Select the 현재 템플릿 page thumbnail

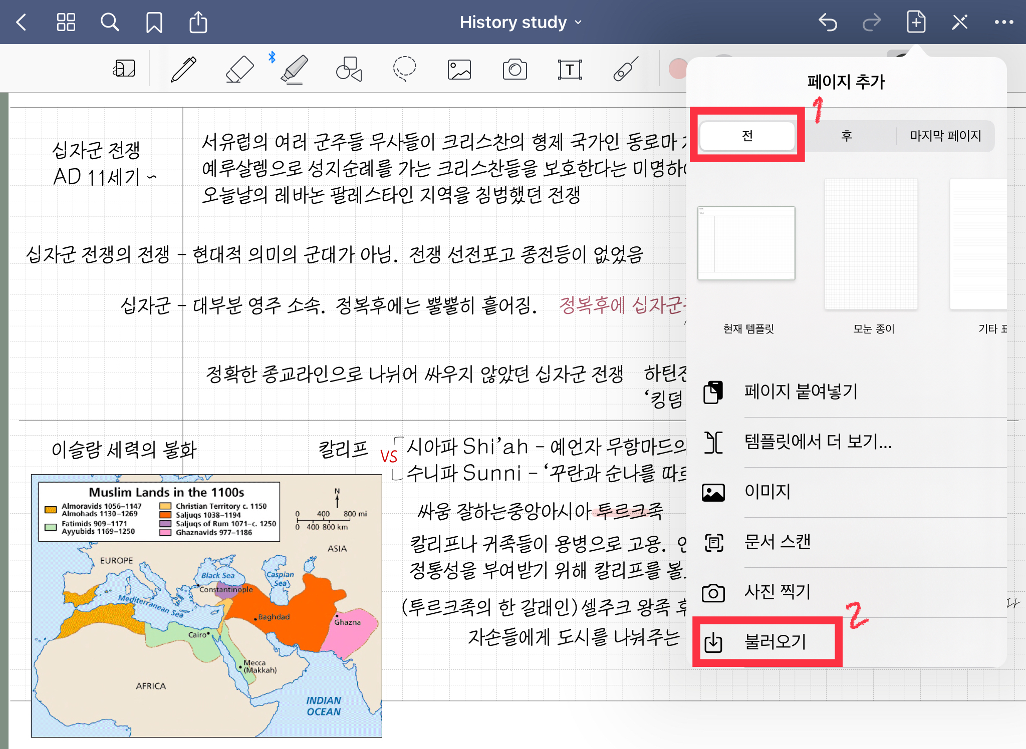tap(746, 243)
